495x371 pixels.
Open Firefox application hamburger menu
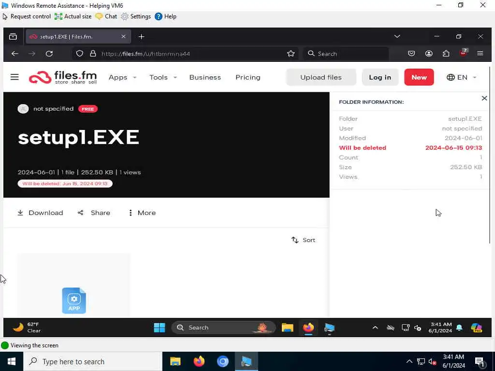[480, 54]
